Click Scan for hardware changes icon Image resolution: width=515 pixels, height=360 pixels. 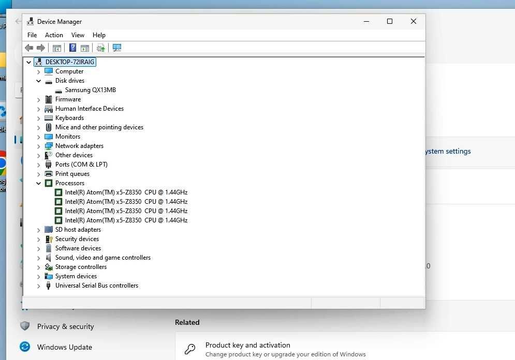click(x=101, y=48)
